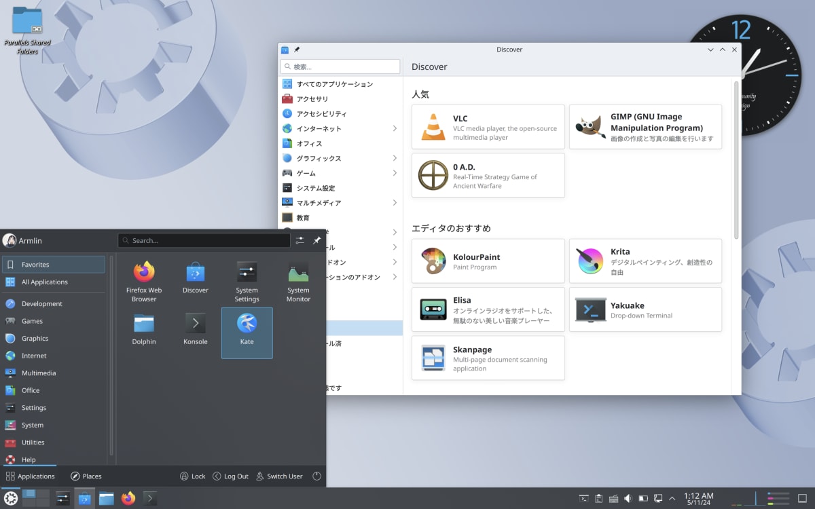Open the Office category in launcher

54,390
